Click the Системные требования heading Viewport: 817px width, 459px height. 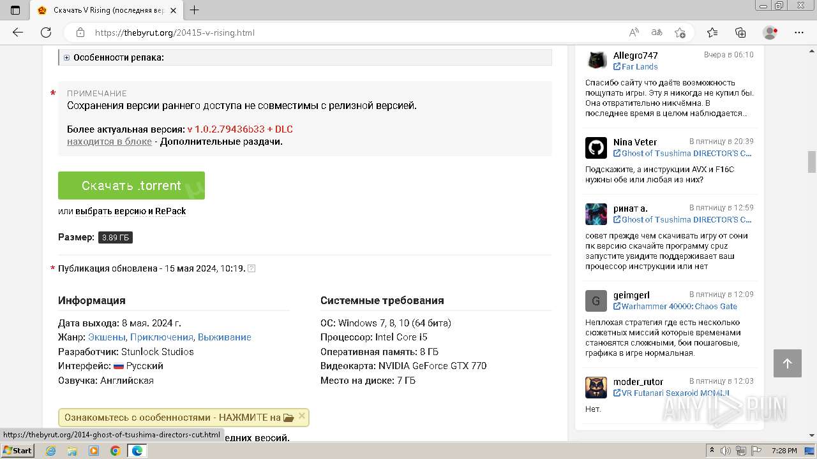(x=382, y=300)
